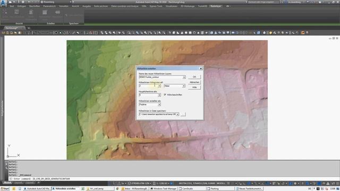Viewport: 340px width, 191px height.
Task: Open Daten zuordnen und Analyse tab
Action: click(x=125, y=6)
